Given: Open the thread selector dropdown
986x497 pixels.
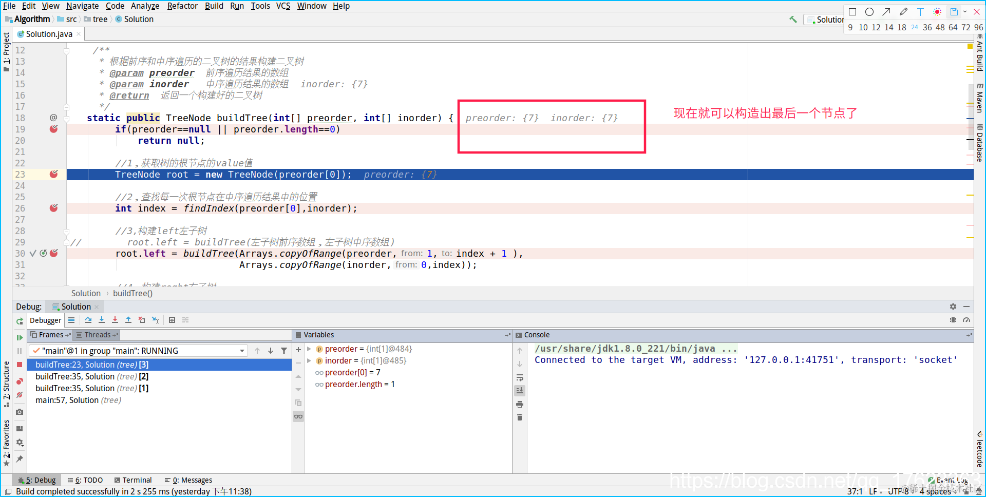Looking at the screenshot, I should pos(242,351).
